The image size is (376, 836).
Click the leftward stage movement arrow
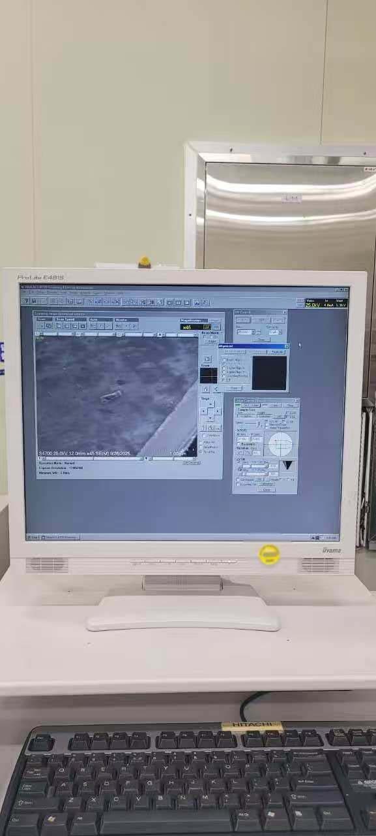click(203, 411)
